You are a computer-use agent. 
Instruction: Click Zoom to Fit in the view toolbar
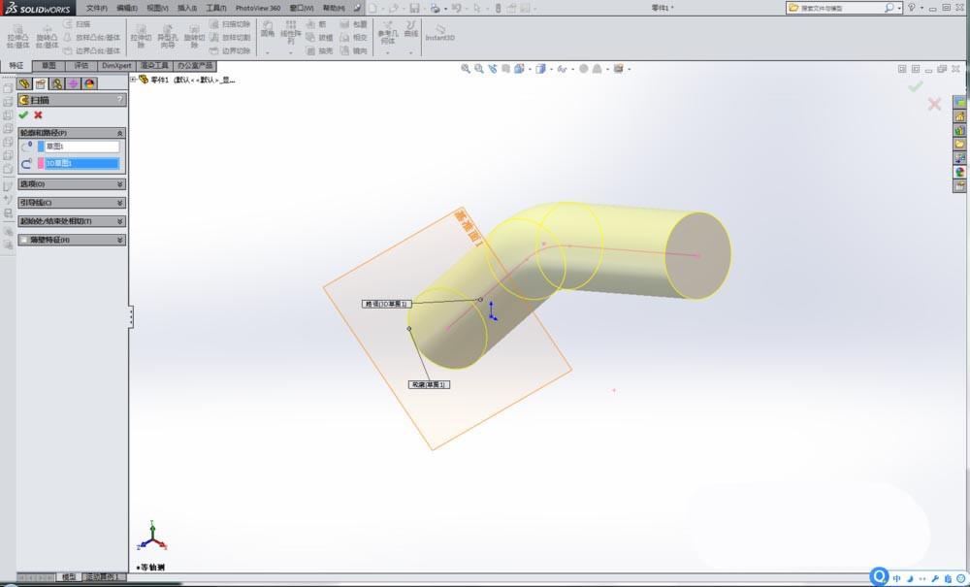pyautogui.click(x=465, y=69)
